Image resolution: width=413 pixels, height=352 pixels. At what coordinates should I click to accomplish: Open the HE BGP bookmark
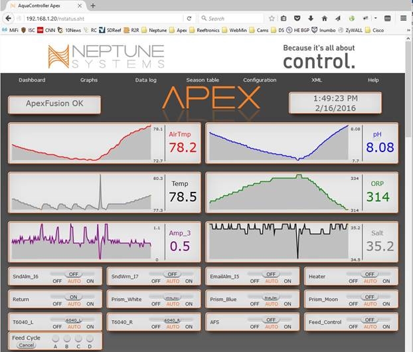coord(298,30)
